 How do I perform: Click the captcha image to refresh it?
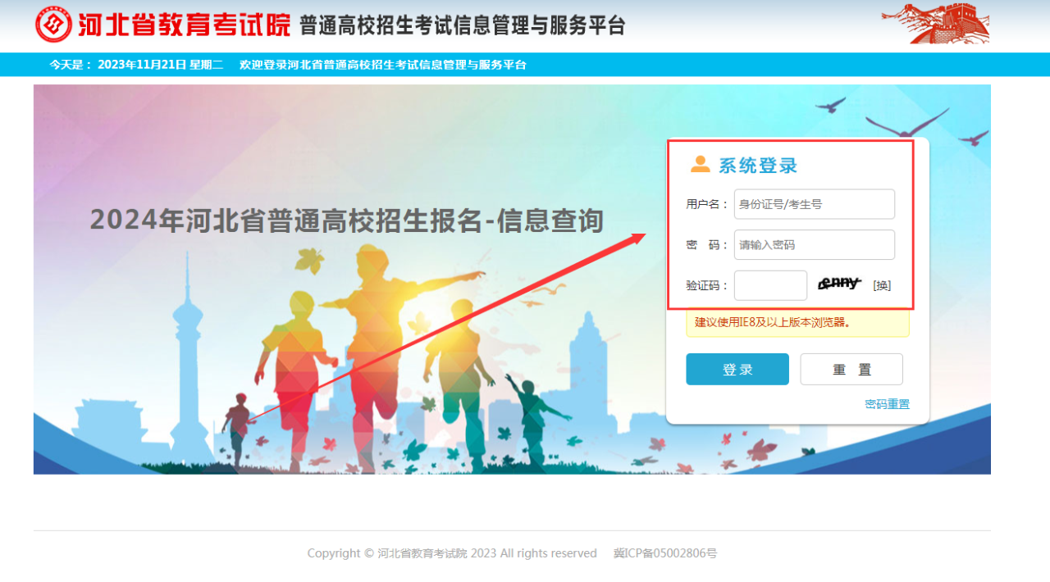click(x=840, y=284)
